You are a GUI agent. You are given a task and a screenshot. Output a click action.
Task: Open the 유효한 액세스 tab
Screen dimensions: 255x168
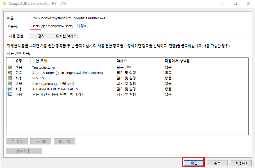[x=66, y=36]
